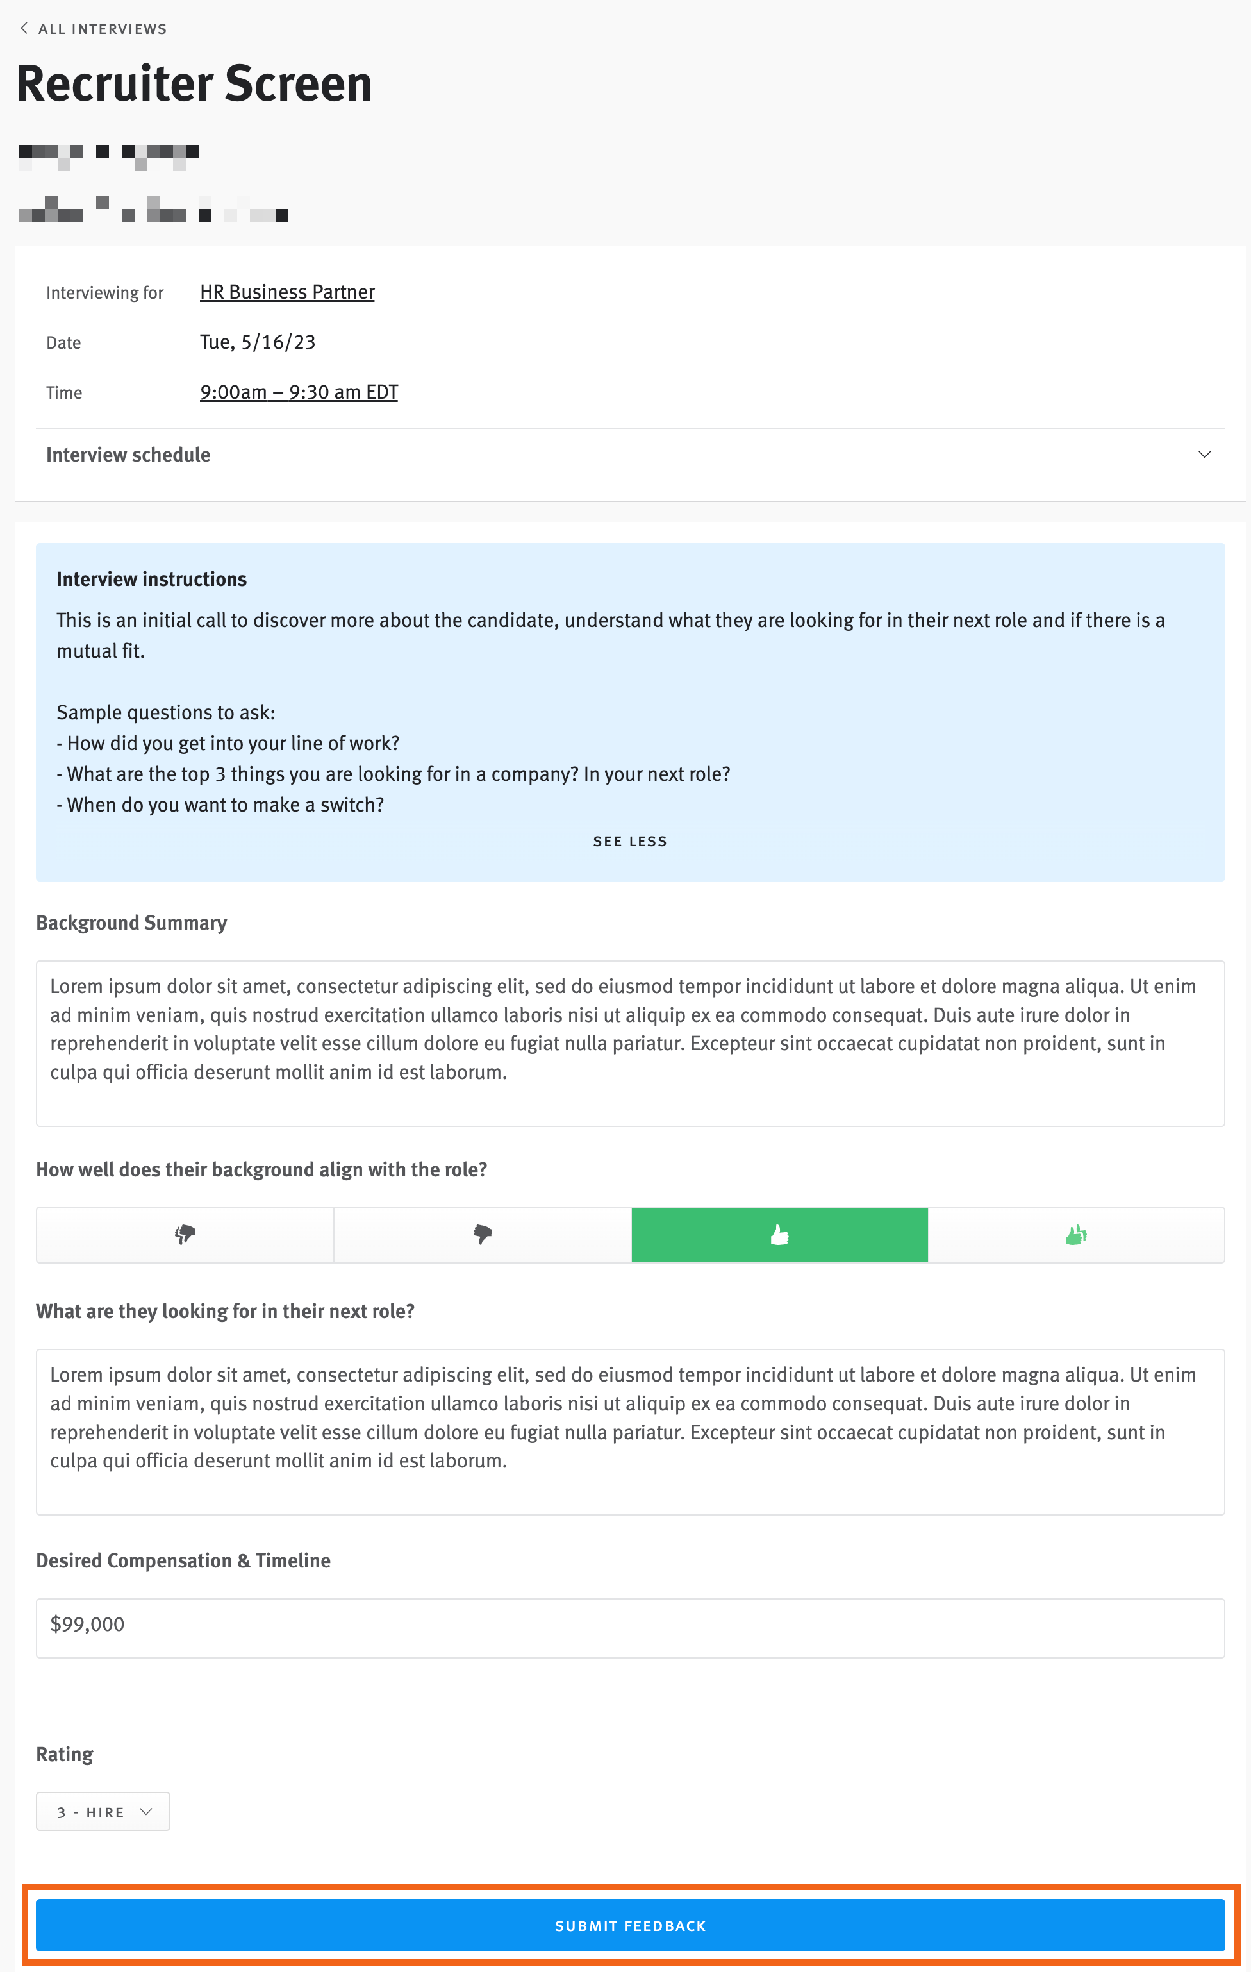Select the single thumbs-down rating icon
The width and height of the screenshot is (1251, 1972).
[482, 1235]
